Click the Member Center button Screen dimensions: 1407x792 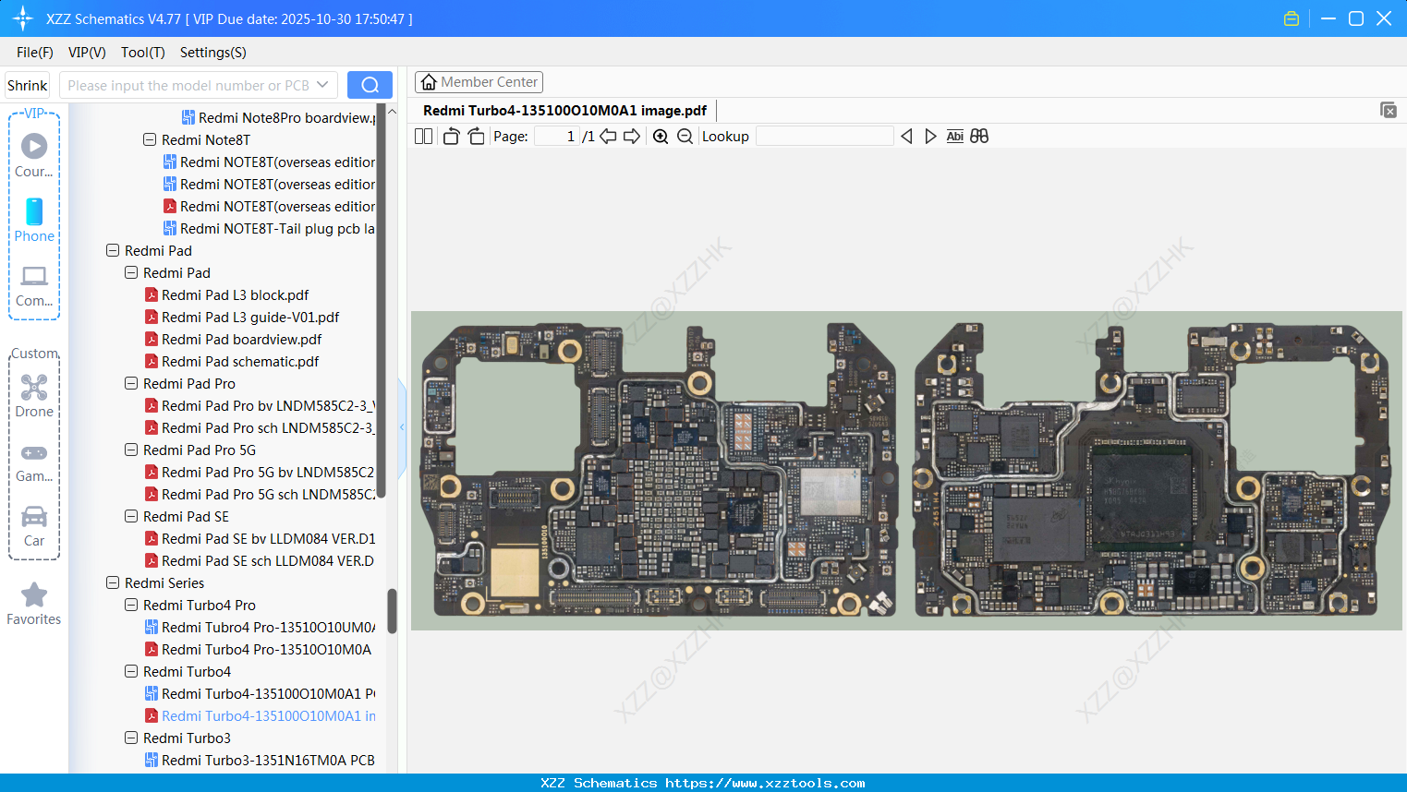point(479,81)
